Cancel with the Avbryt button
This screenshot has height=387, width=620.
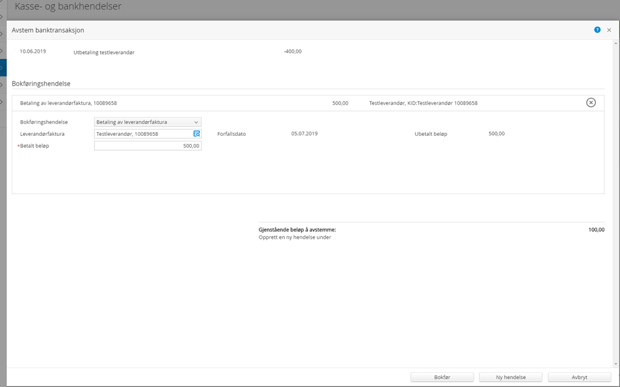579,377
